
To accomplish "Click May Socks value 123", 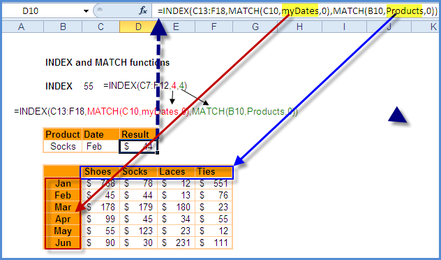I will tap(138, 231).
